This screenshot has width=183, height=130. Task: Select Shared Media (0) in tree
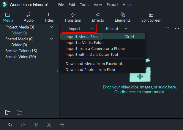(x=19, y=39)
